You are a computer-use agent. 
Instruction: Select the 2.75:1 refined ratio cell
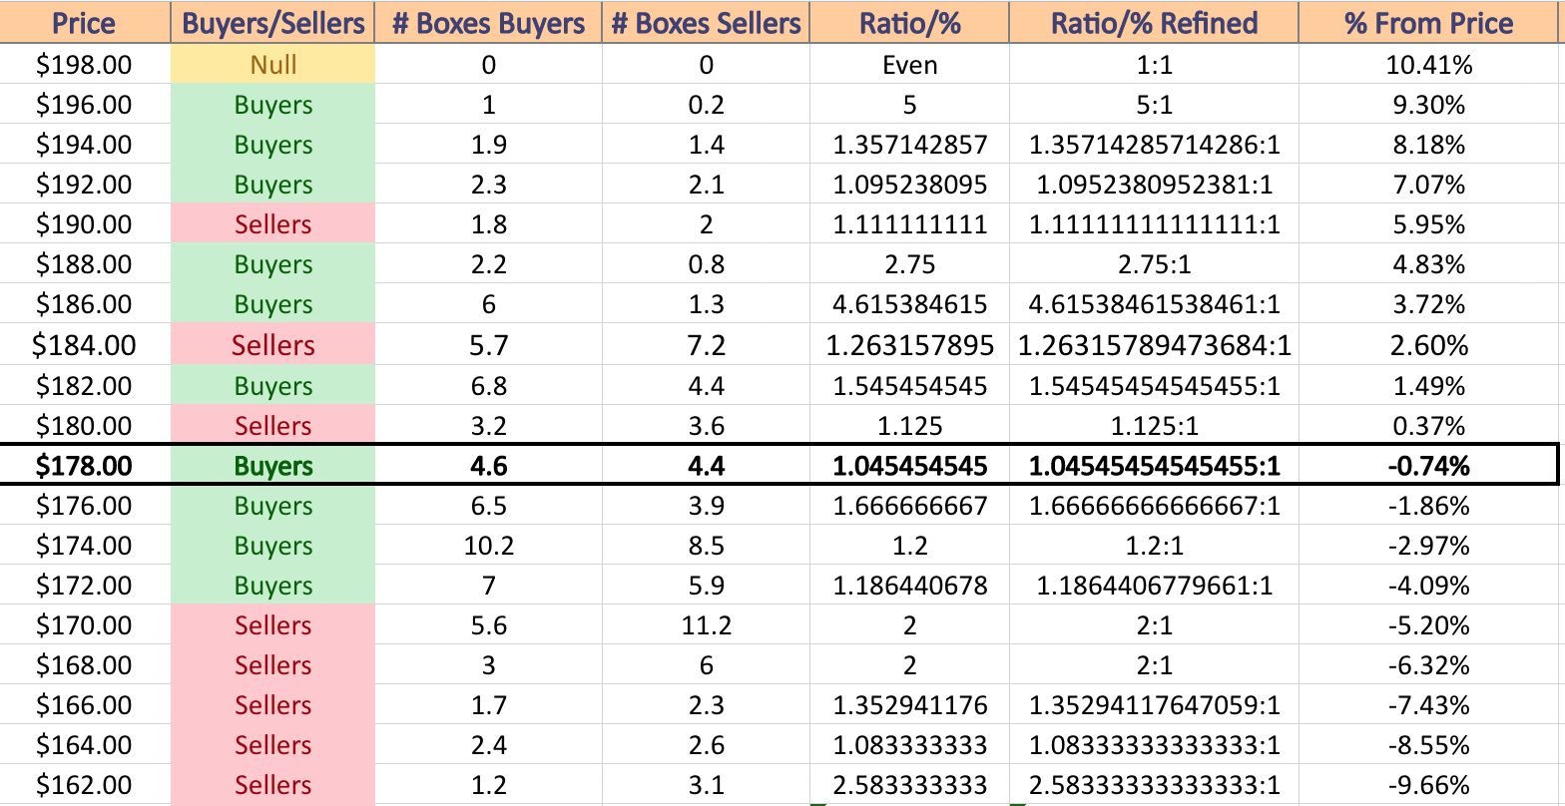(x=1154, y=264)
